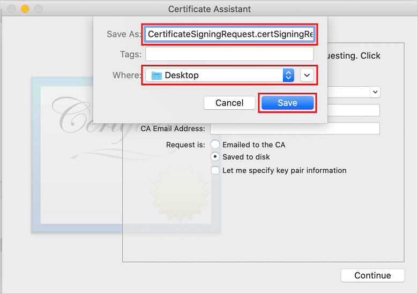Click the Desktop folder icon
Screen dimensions: 418x294
point(156,76)
